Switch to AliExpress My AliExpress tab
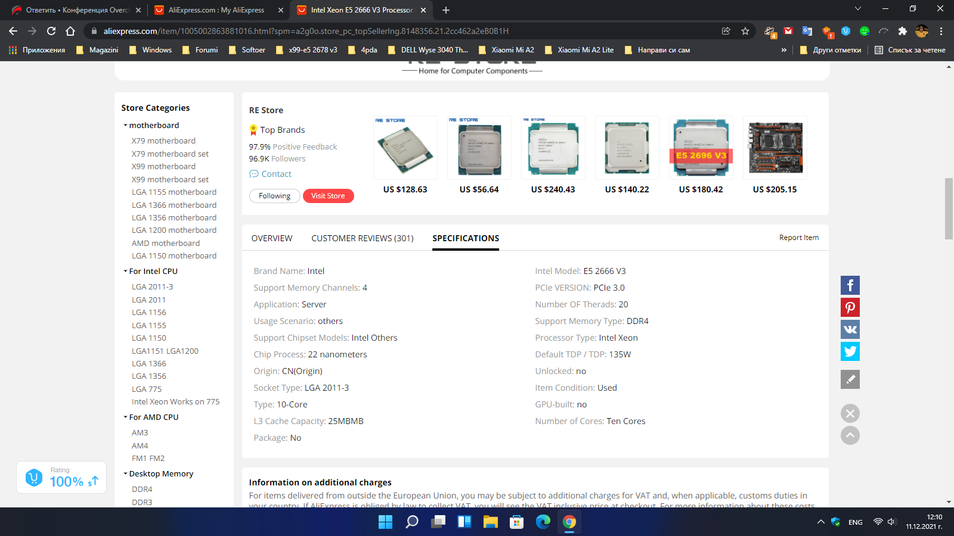 216,10
